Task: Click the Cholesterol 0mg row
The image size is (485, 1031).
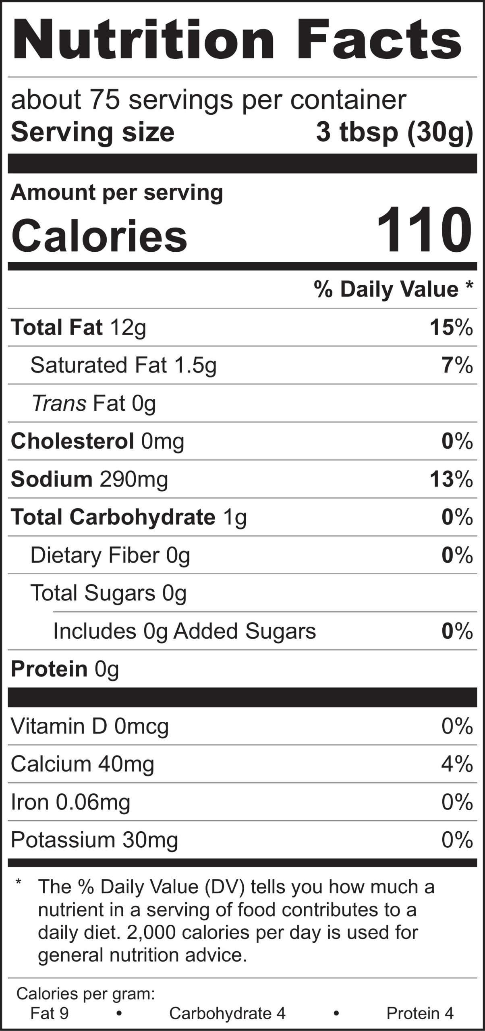Action: pos(97,441)
